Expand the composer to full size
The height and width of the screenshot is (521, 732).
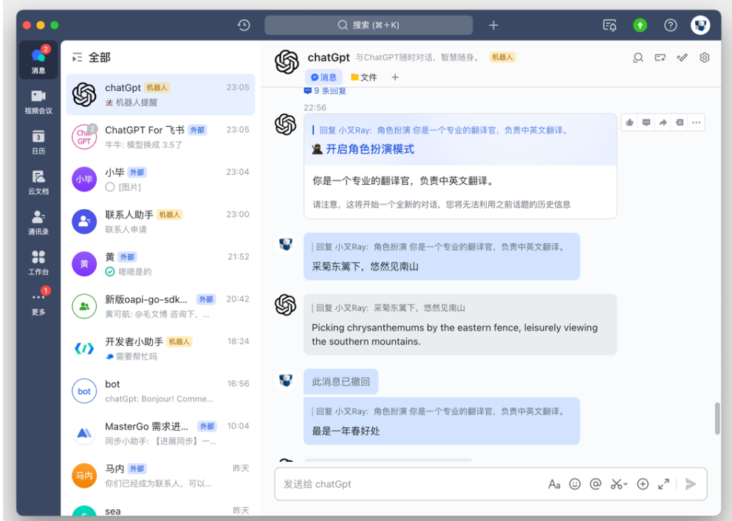[x=663, y=484]
